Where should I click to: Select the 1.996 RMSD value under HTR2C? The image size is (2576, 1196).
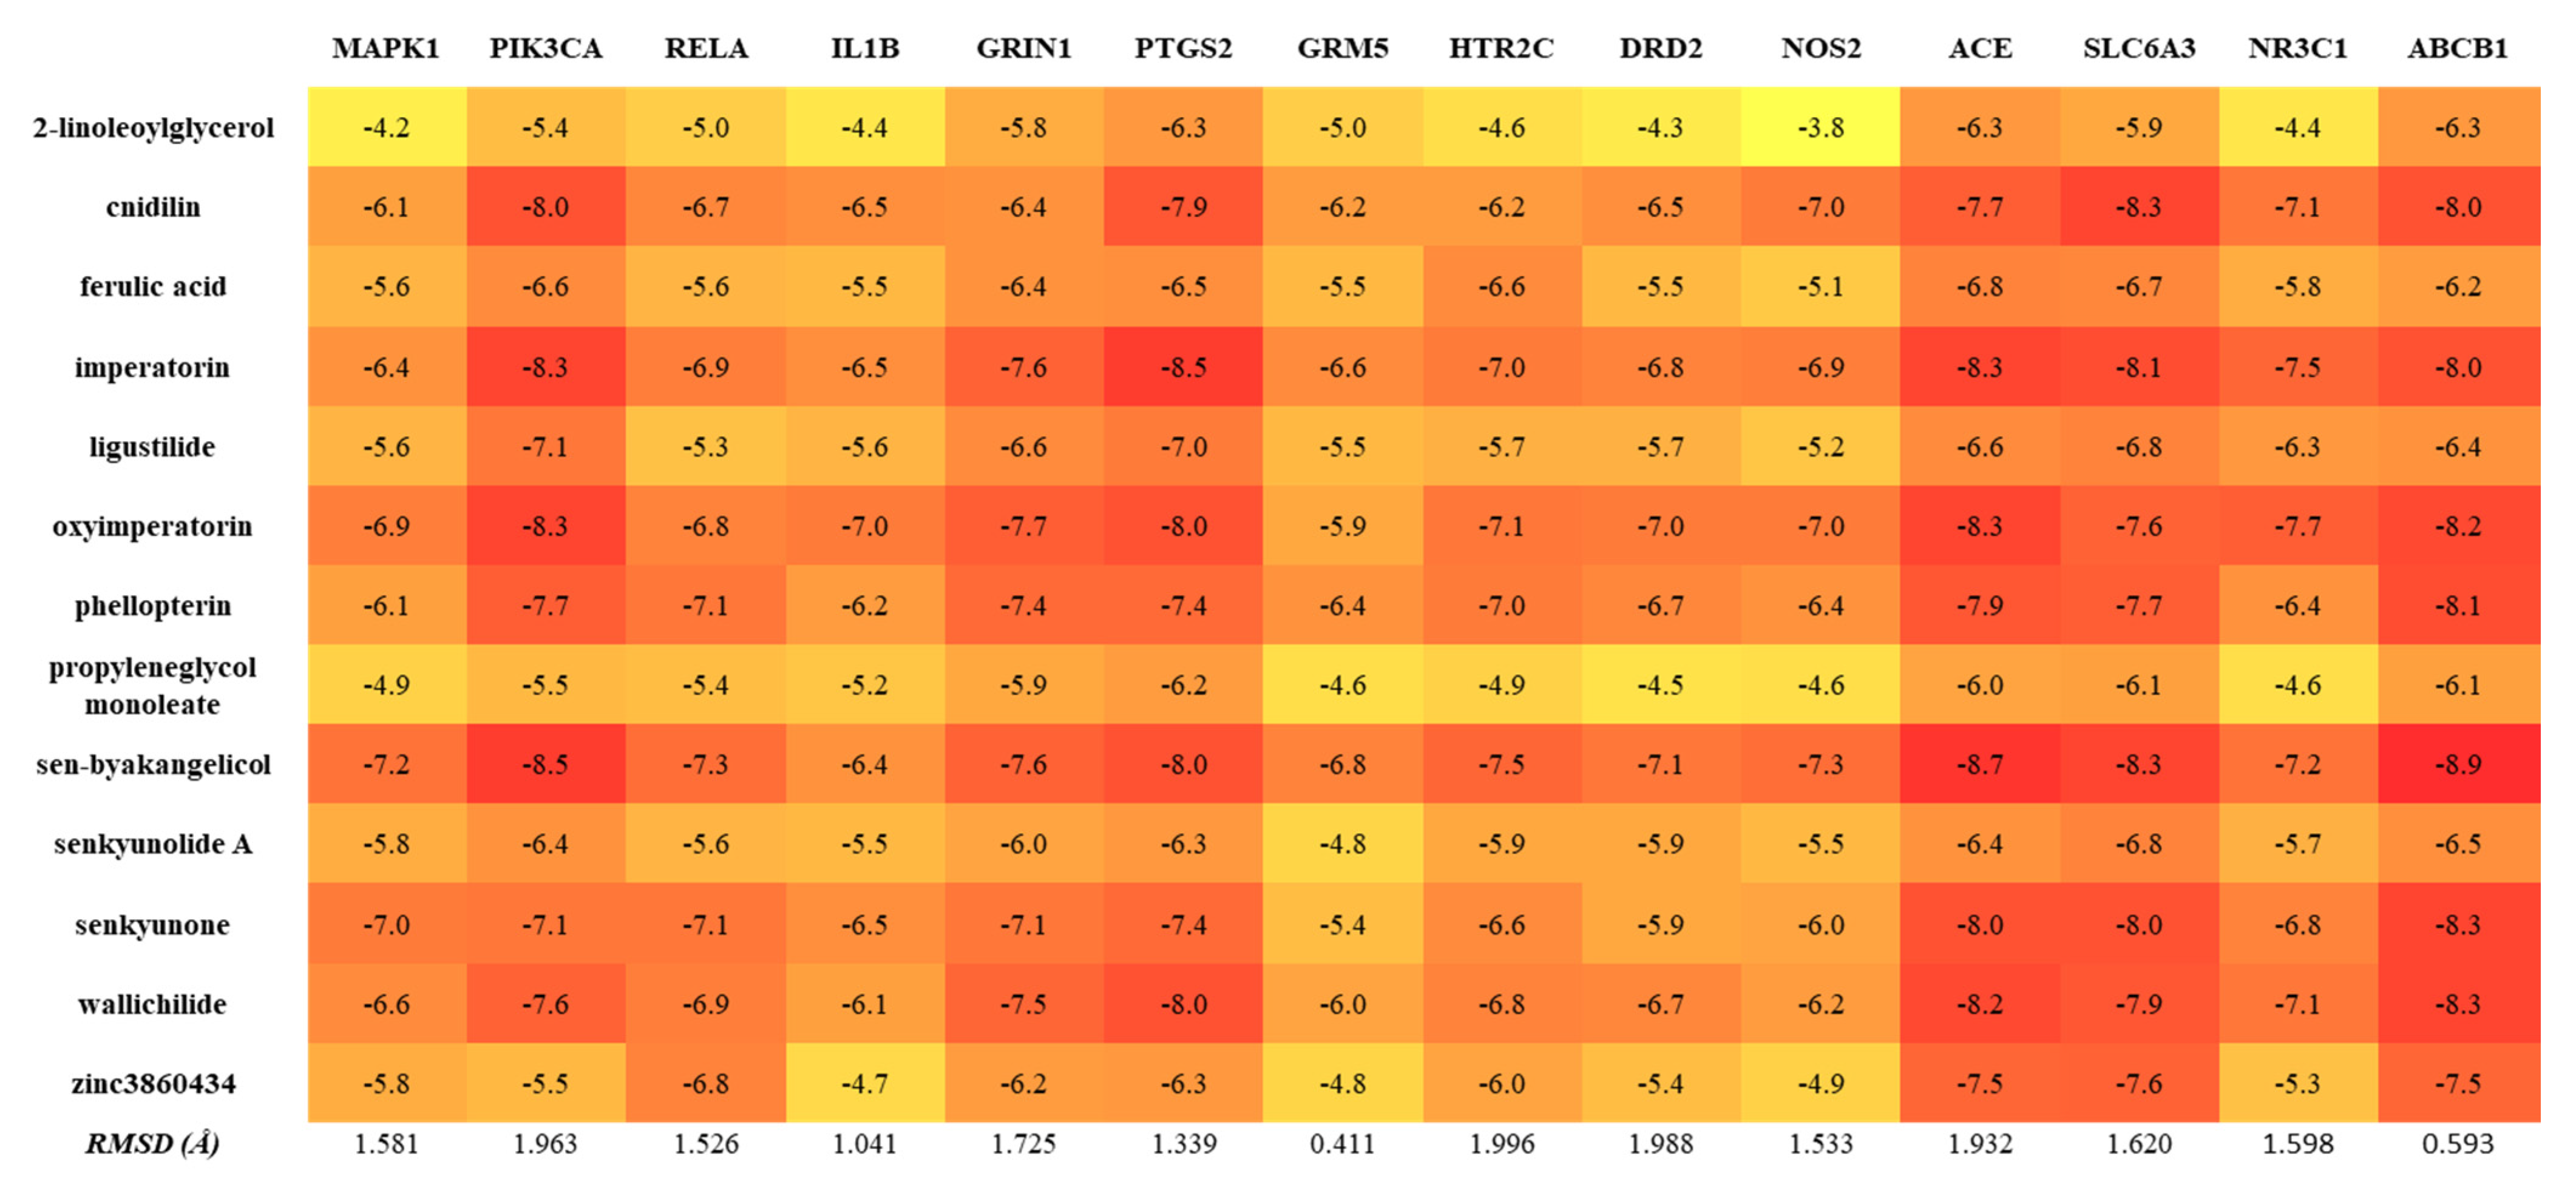click(x=1501, y=1143)
